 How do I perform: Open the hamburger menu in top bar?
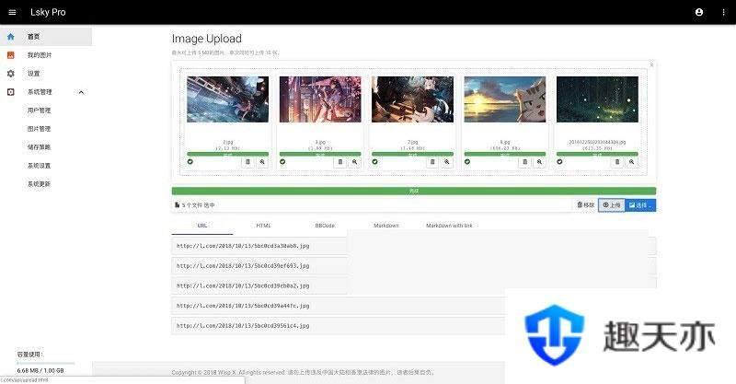[x=12, y=12]
